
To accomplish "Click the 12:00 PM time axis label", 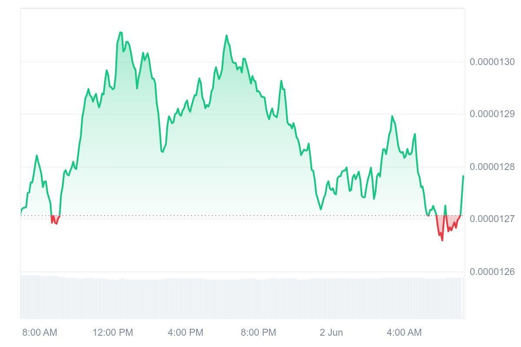I will pos(113,333).
